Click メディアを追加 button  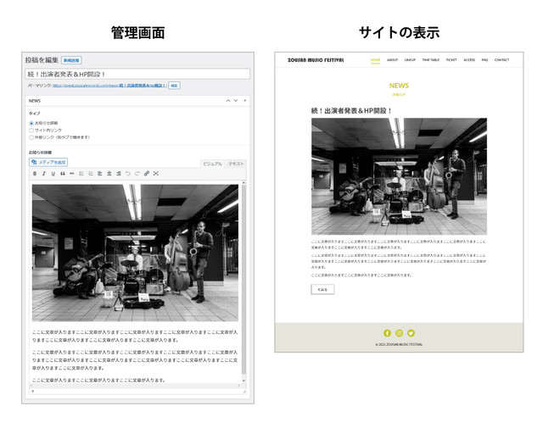coord(48,162)
